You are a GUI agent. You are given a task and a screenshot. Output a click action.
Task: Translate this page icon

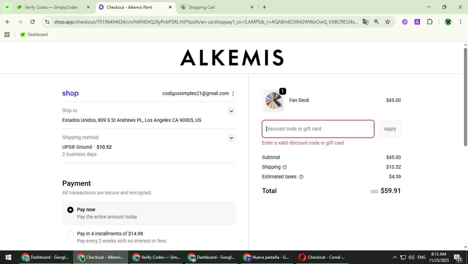pos(365,22)
